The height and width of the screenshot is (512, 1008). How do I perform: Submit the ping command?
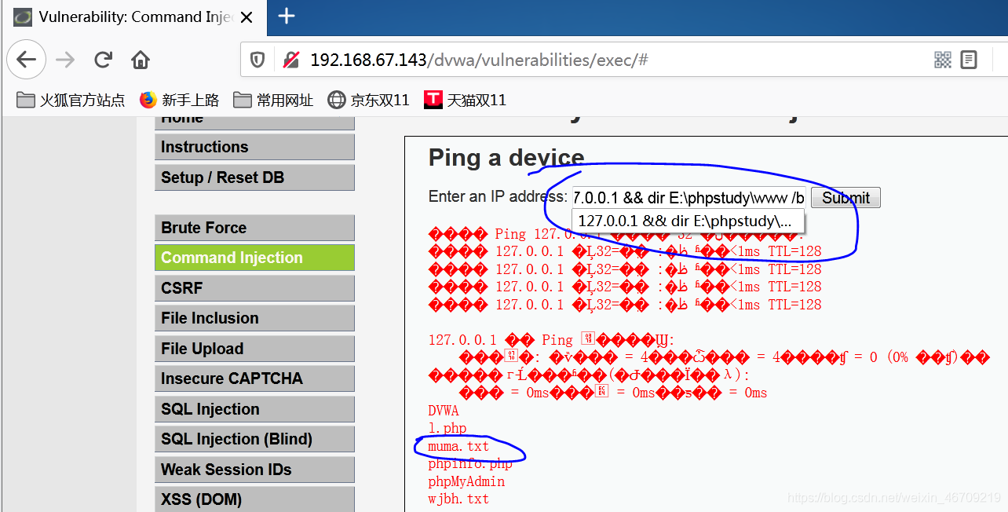coord(845,198)
